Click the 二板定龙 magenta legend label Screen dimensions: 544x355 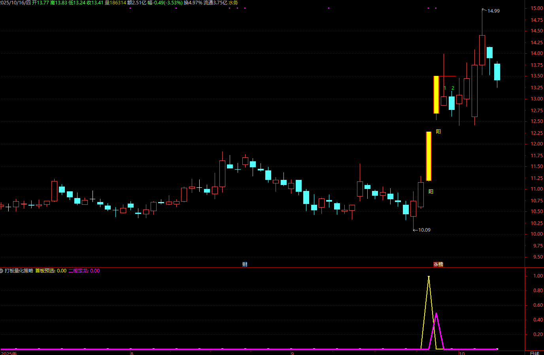tap(78, 271)
